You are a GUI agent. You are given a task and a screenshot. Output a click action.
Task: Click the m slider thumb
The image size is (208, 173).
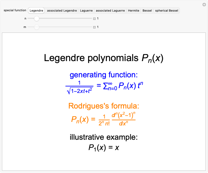coord(36,27)
